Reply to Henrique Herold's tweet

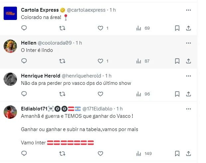(x=24, y=94)
